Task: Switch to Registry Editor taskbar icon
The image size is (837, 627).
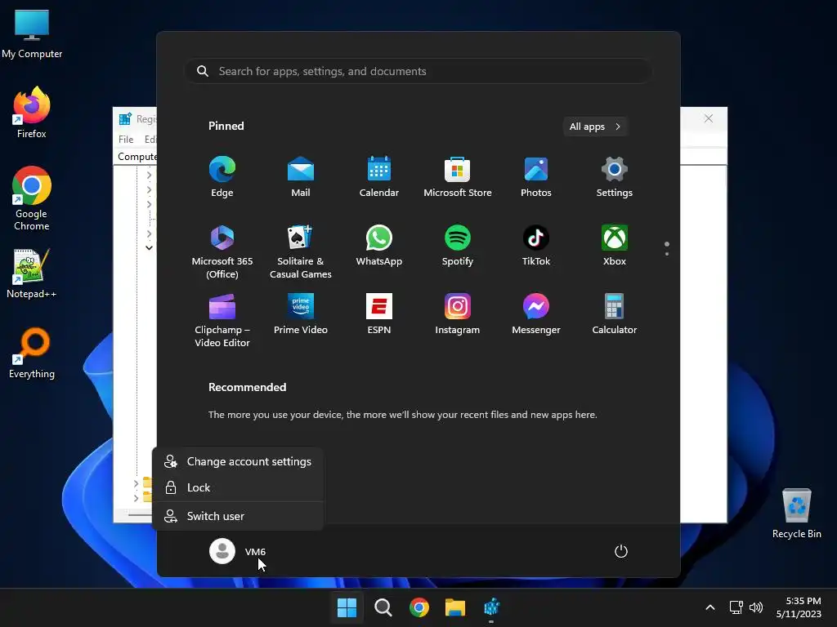Action: pos(491,607)
